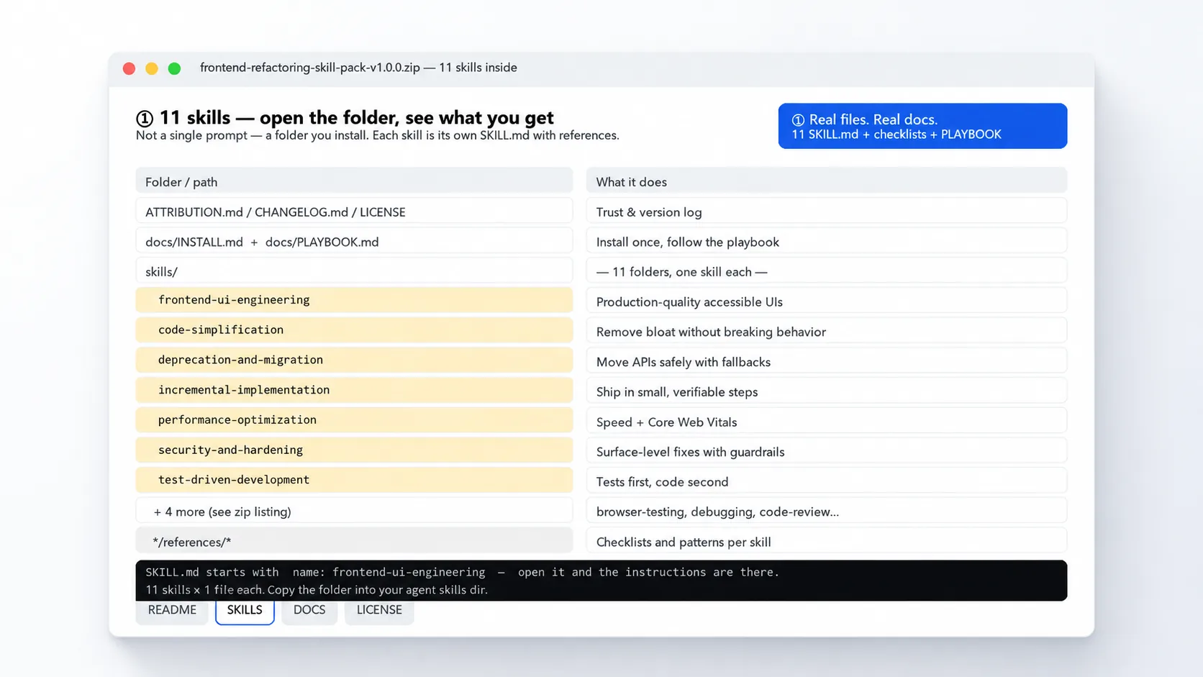Viewport: 1203px width, 677px height.
Task: Click the yellow minimize window button
Action: click(x=152, y=68)
